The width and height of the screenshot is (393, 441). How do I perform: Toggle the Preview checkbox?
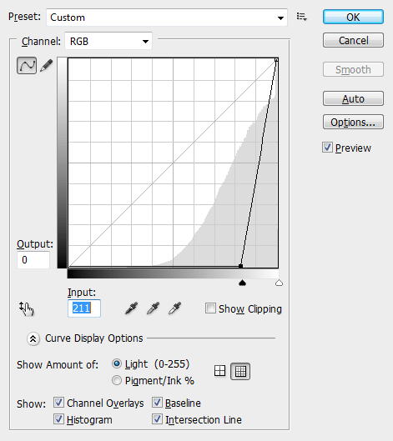tap(327, 148)
